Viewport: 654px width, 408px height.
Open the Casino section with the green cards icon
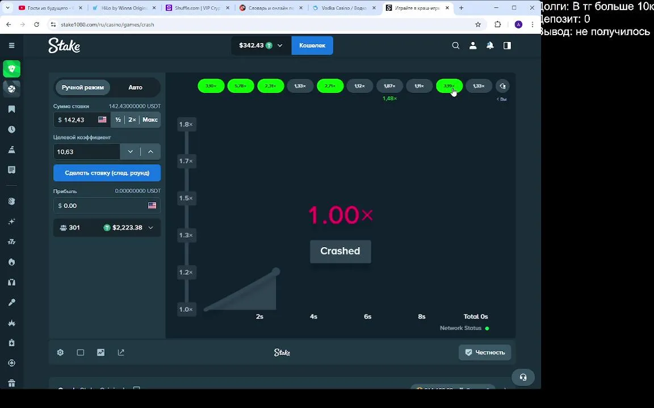[x=12, y=69]
